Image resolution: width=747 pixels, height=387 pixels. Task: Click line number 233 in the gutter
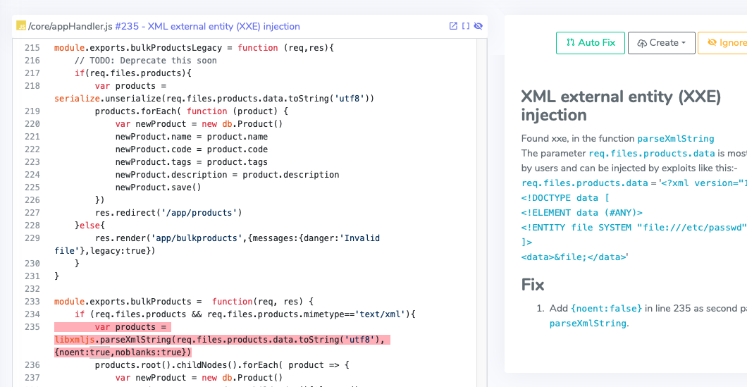tap(32, 302)
